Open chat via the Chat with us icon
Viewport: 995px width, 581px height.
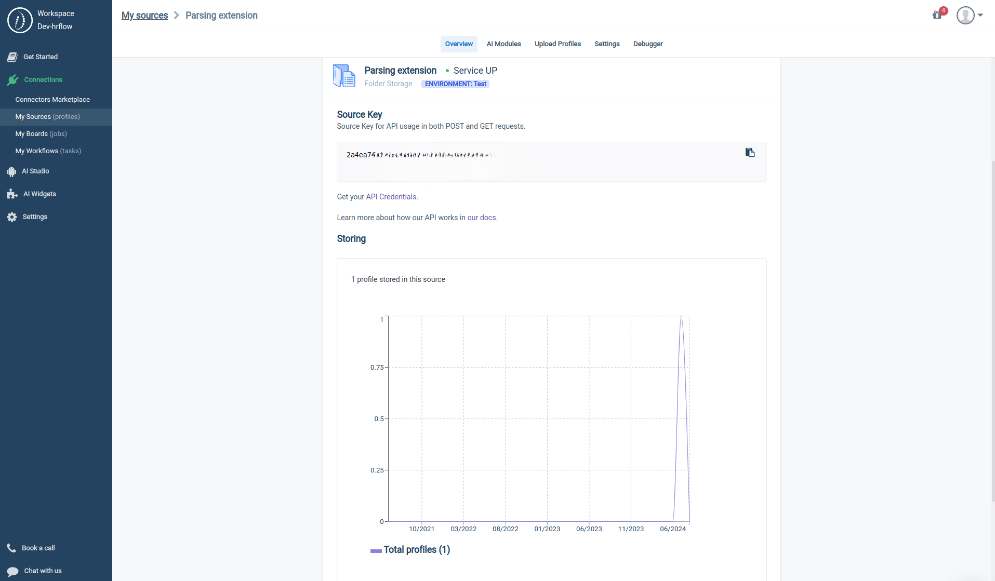11,571
